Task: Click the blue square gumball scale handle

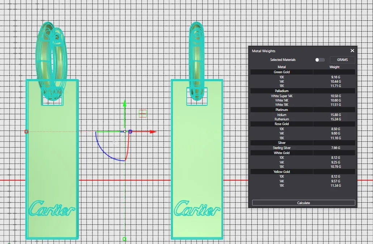Action: coord(130,132)
